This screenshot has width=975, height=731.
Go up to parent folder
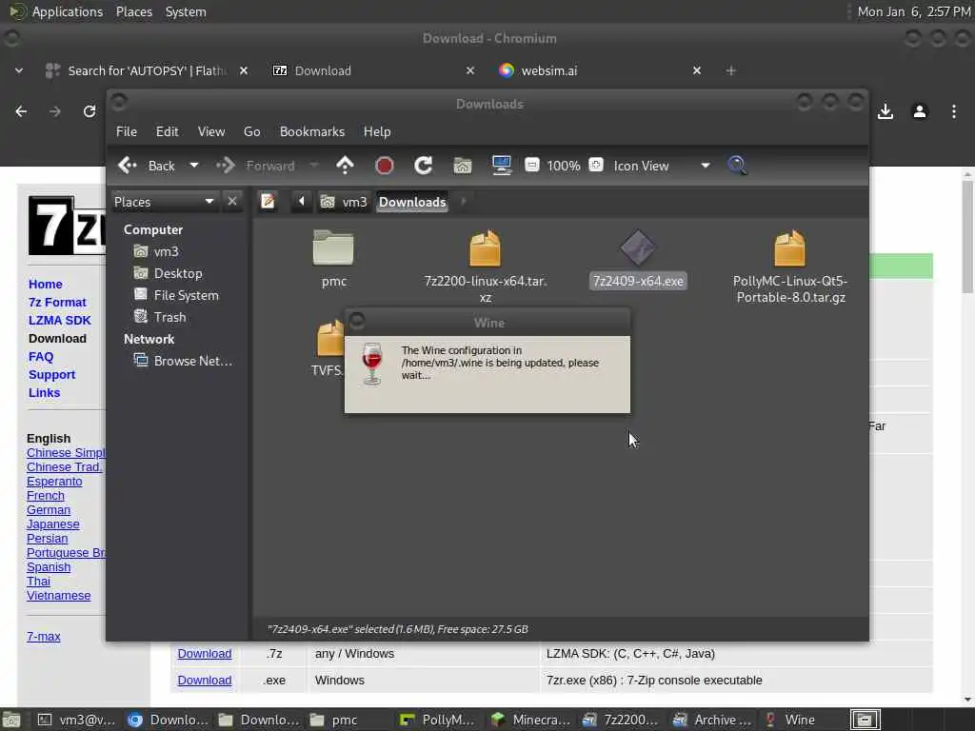point(345,166)
